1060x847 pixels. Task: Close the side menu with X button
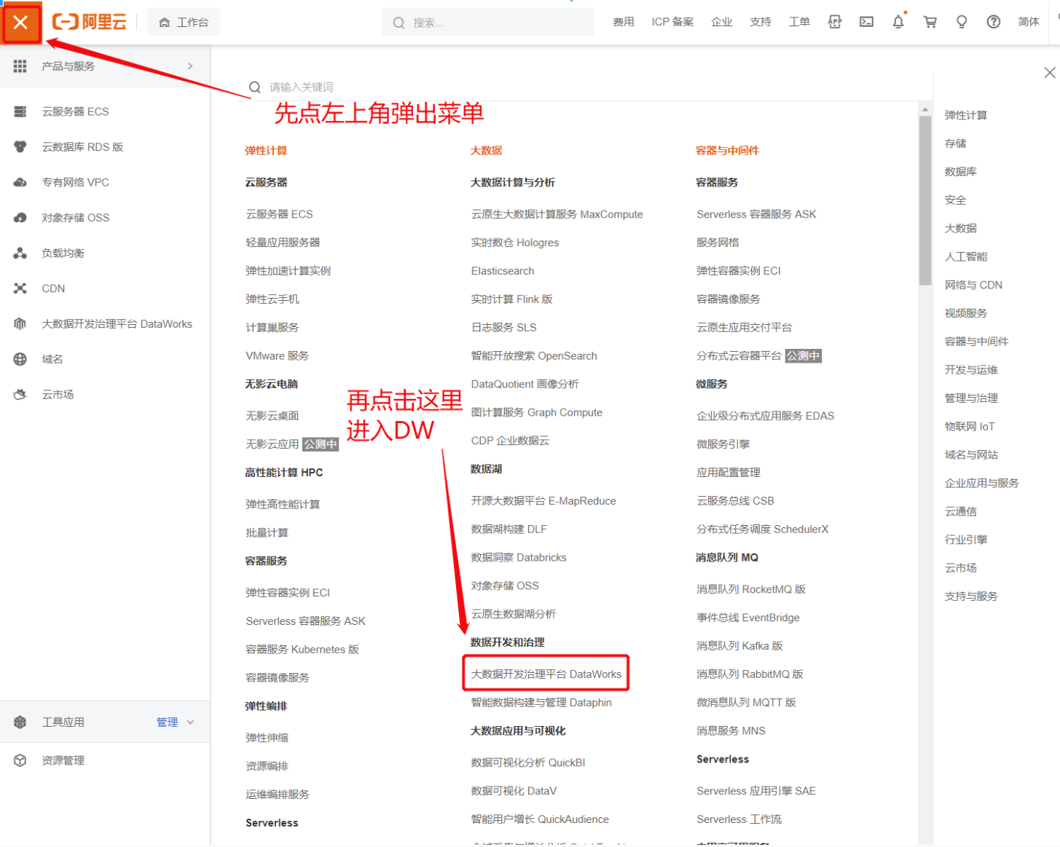(x=20, y=23)
